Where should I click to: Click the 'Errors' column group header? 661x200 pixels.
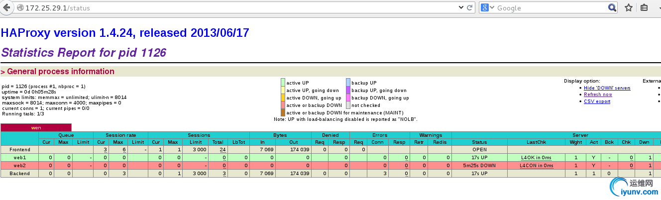tap(380, 135)
